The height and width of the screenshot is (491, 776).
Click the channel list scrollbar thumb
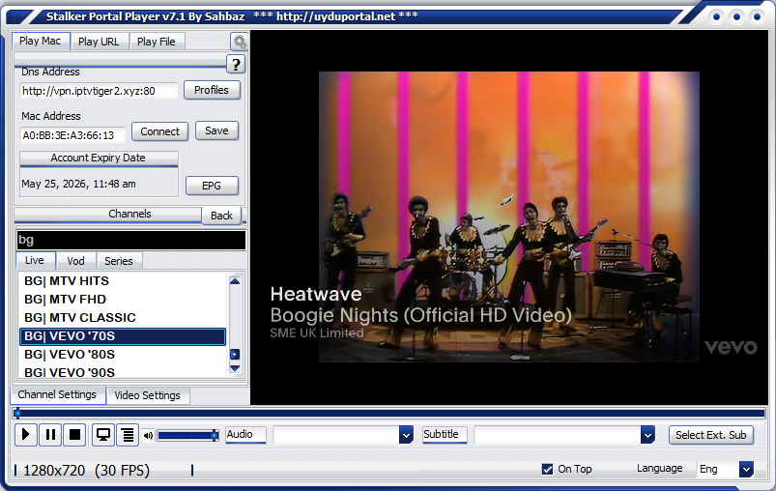[x=235, y=355]
